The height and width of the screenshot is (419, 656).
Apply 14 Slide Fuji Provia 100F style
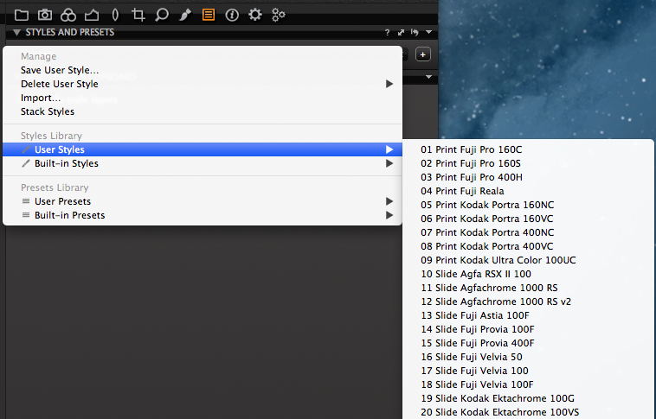[528, 329]
